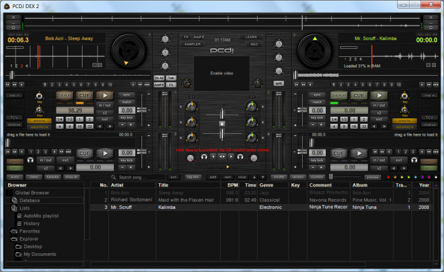Set 16 beat loop on deck 1
This screenshot has height=272, width=444.
[79, 126]
